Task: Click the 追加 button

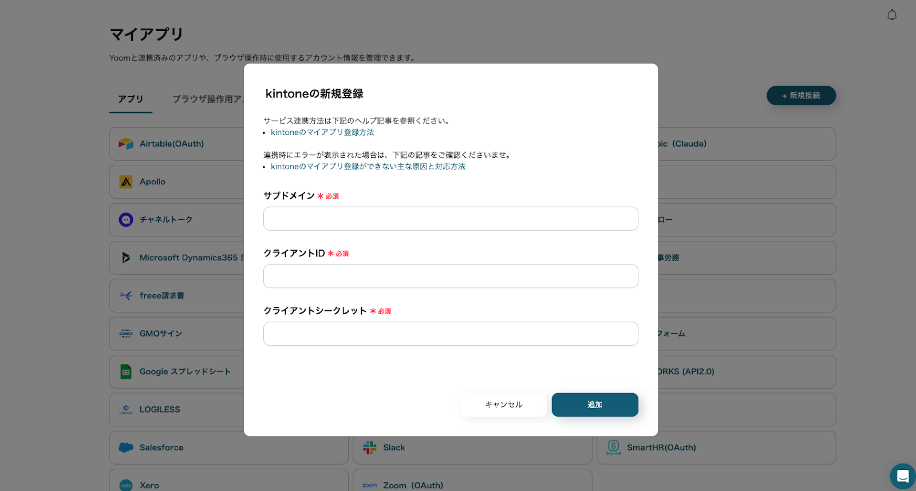Action: pyautogui.click(x=595, y=405)
